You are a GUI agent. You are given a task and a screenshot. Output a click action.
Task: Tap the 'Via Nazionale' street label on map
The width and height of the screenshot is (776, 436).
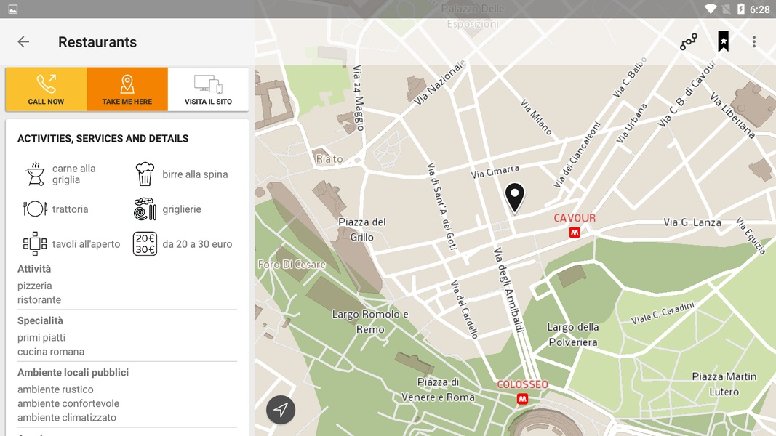pyautogui.click(x=439, y=83)
